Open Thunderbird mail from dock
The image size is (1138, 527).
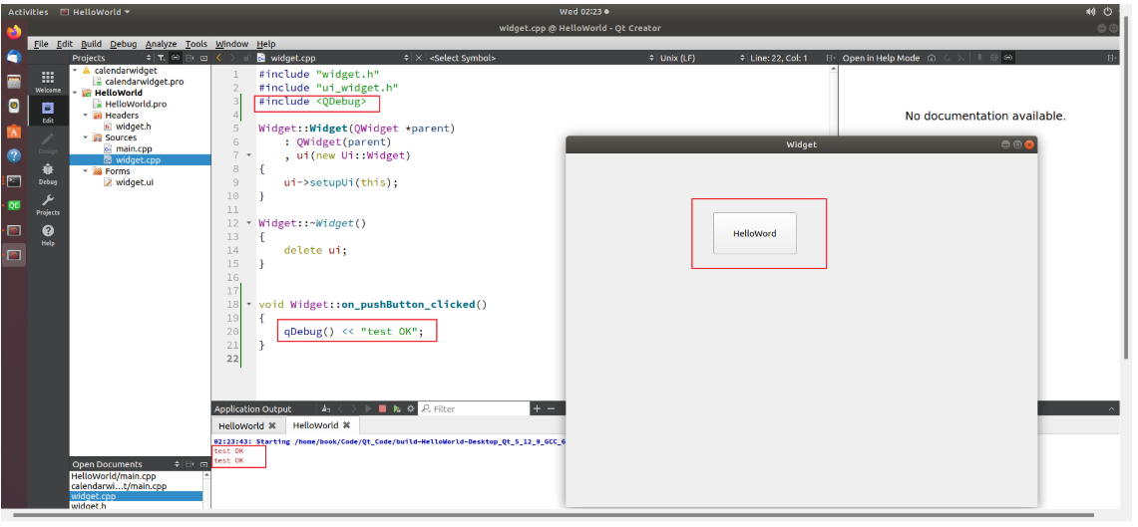(x=14, y=57)
